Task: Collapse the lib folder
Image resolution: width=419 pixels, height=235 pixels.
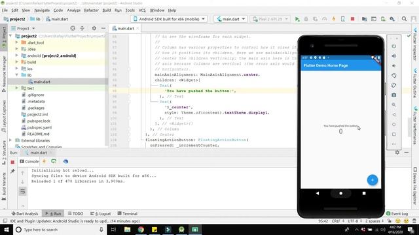Action: coord(17,75)
